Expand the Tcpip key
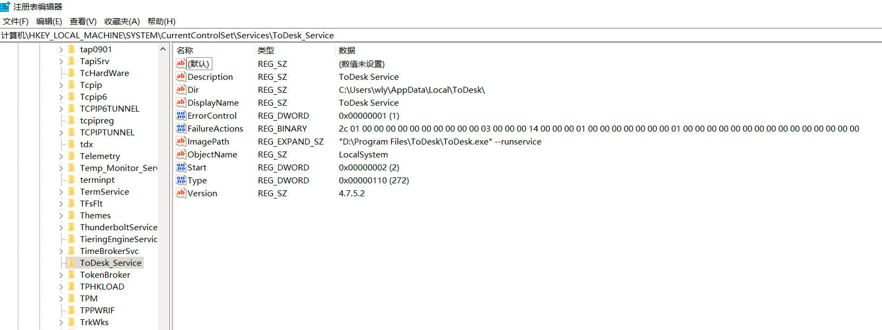The image size is (882, 330). (61, 85)
